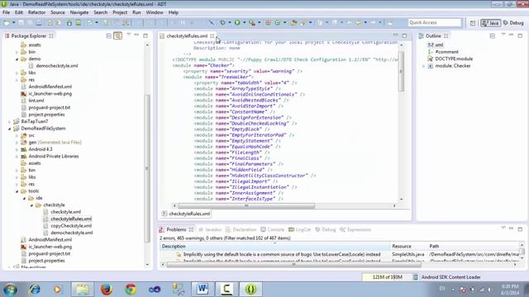Switch to the LogCat tab
The width and height of the screenshot is (529, 297).
[x=299, y=229]
